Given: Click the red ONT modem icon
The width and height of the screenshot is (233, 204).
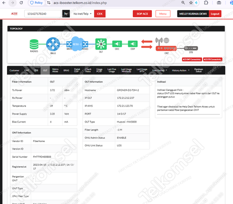Looking at the screenshot, I should pos(166,48).
